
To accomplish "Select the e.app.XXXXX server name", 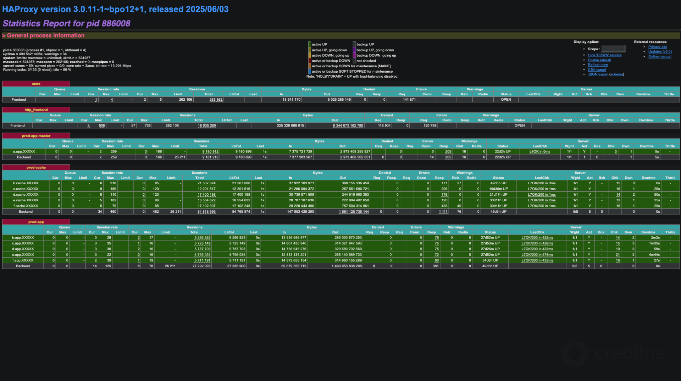I will coord(23,255).
